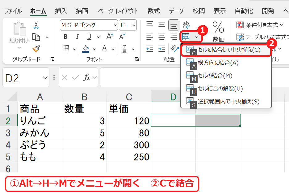The image size is (289, 194).
Task: Expand the font color dropdown arrow
Action: (113, 49)
